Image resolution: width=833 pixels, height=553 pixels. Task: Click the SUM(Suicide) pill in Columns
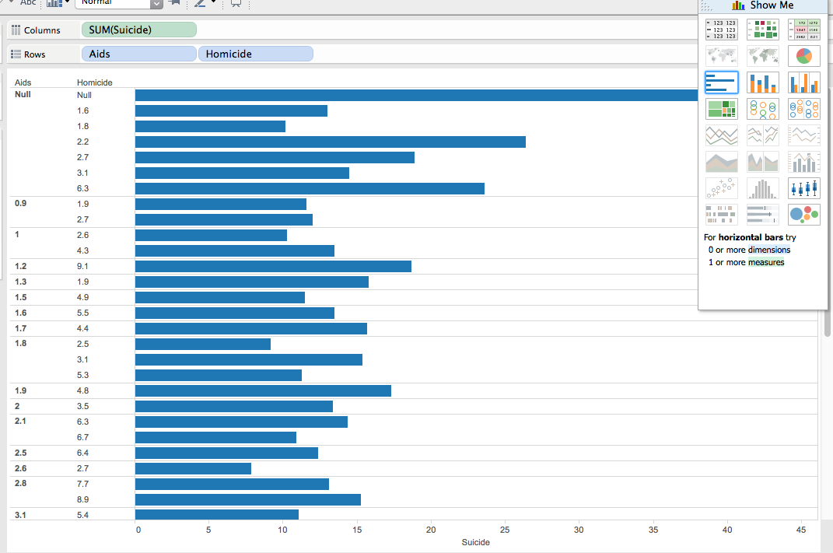(138, 30)
